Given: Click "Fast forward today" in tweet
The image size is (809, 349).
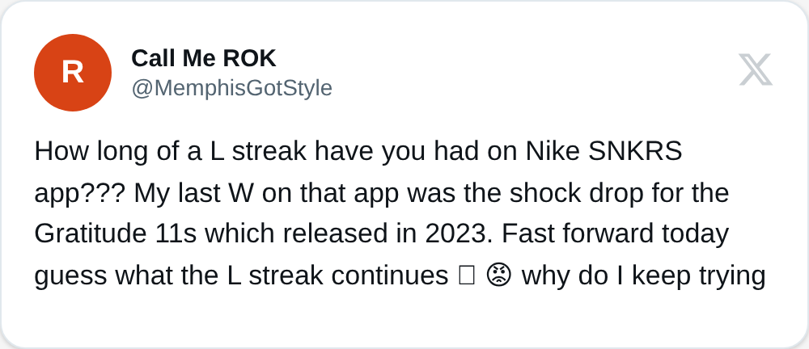Looking at the screenshot, I should coord(615,234).
